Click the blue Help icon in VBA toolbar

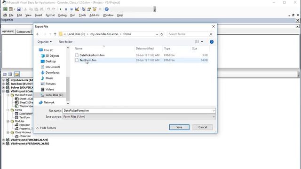tap(107, 9)
